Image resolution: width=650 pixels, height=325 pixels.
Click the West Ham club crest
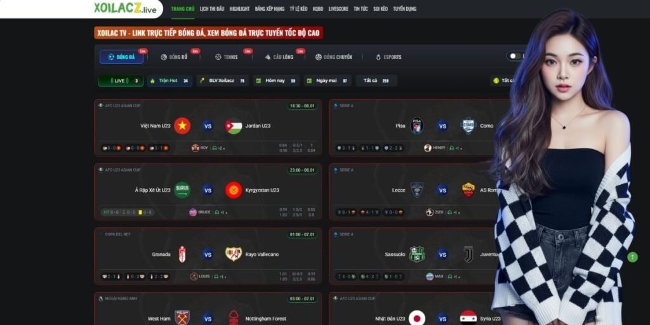point(182,318)
